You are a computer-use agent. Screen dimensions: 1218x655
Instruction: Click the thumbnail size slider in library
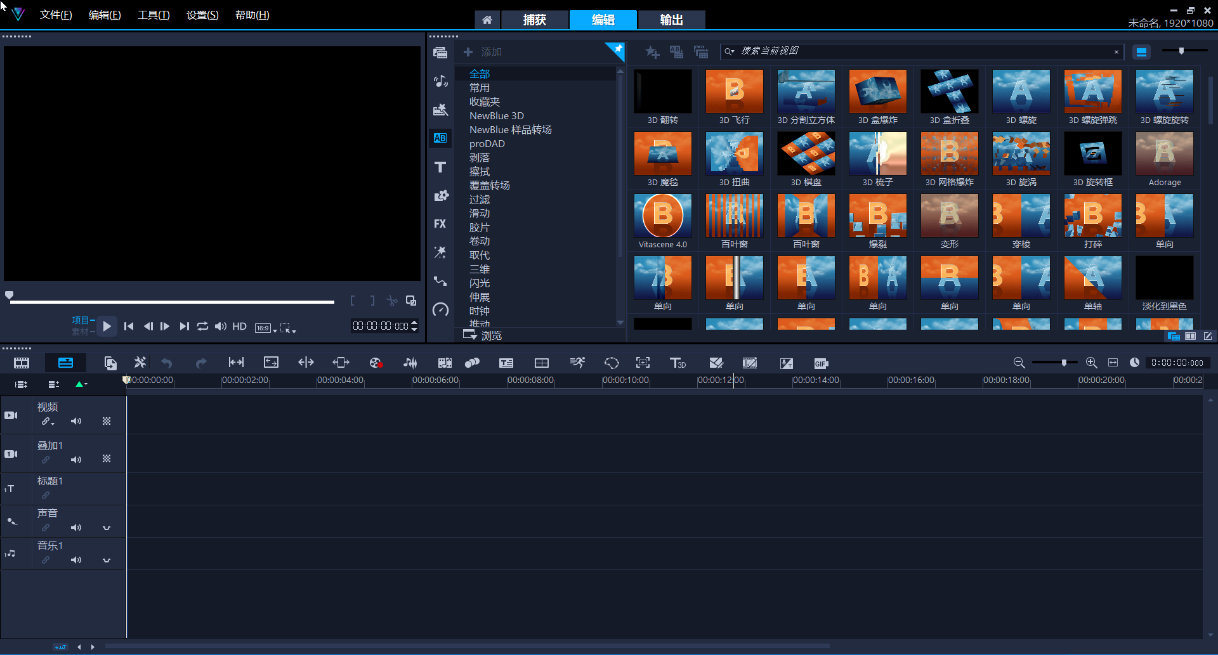1181,51
